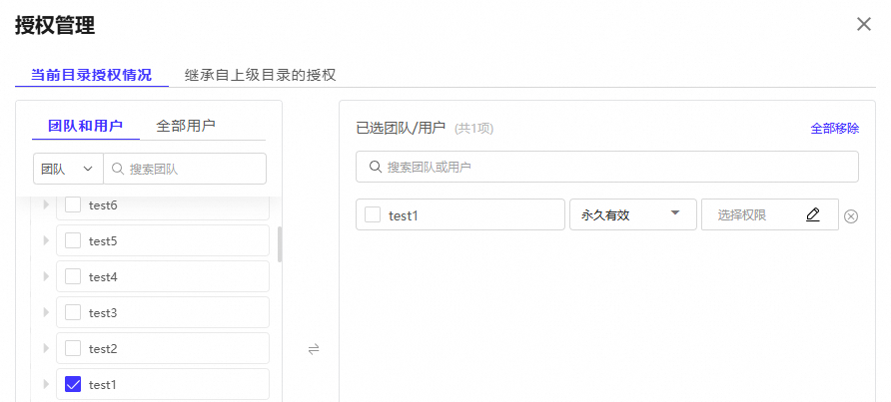Viewport: 891px width, 402px height.
Task: Expand the test4 tree node
Action: pyautogui.click(x=47, y=276)
